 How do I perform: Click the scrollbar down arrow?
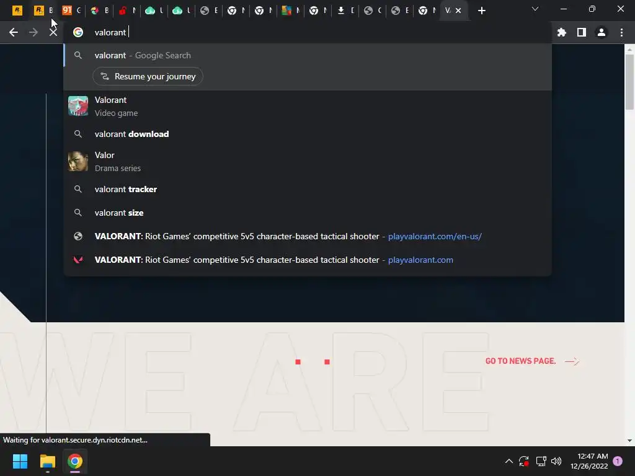(629, 441)
